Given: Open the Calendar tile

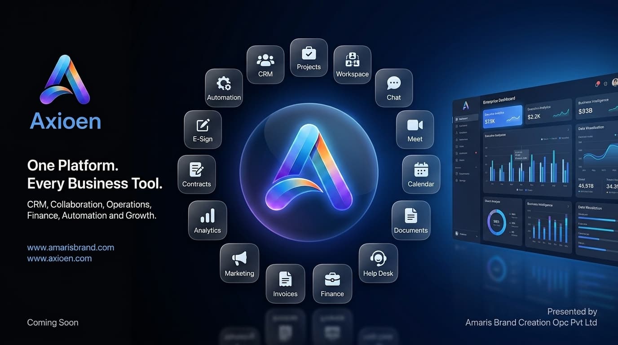Looking at the screenshot, I should point(421,175).
